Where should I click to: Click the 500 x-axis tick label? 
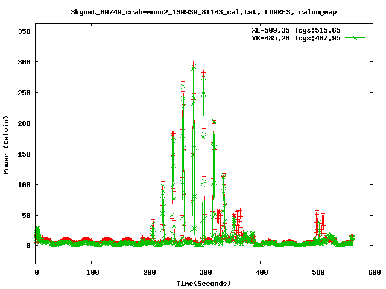pos(318,272)
